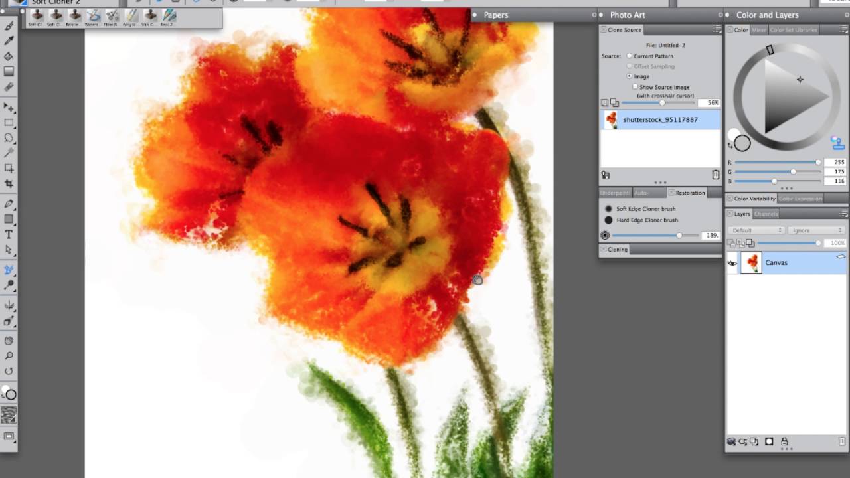
Task: Select the Paint Bucket tool
Action: [x=9, y=56]
